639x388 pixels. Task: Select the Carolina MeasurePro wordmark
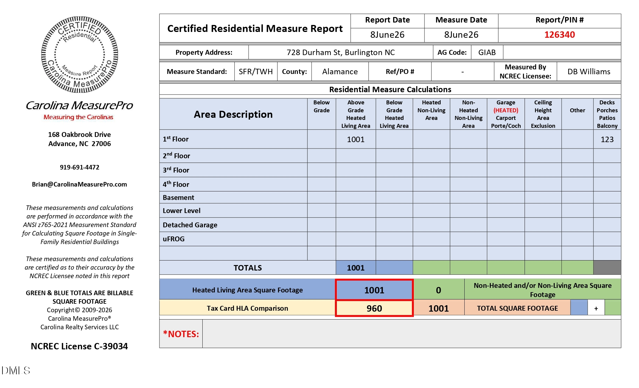[x=79, y=105]
